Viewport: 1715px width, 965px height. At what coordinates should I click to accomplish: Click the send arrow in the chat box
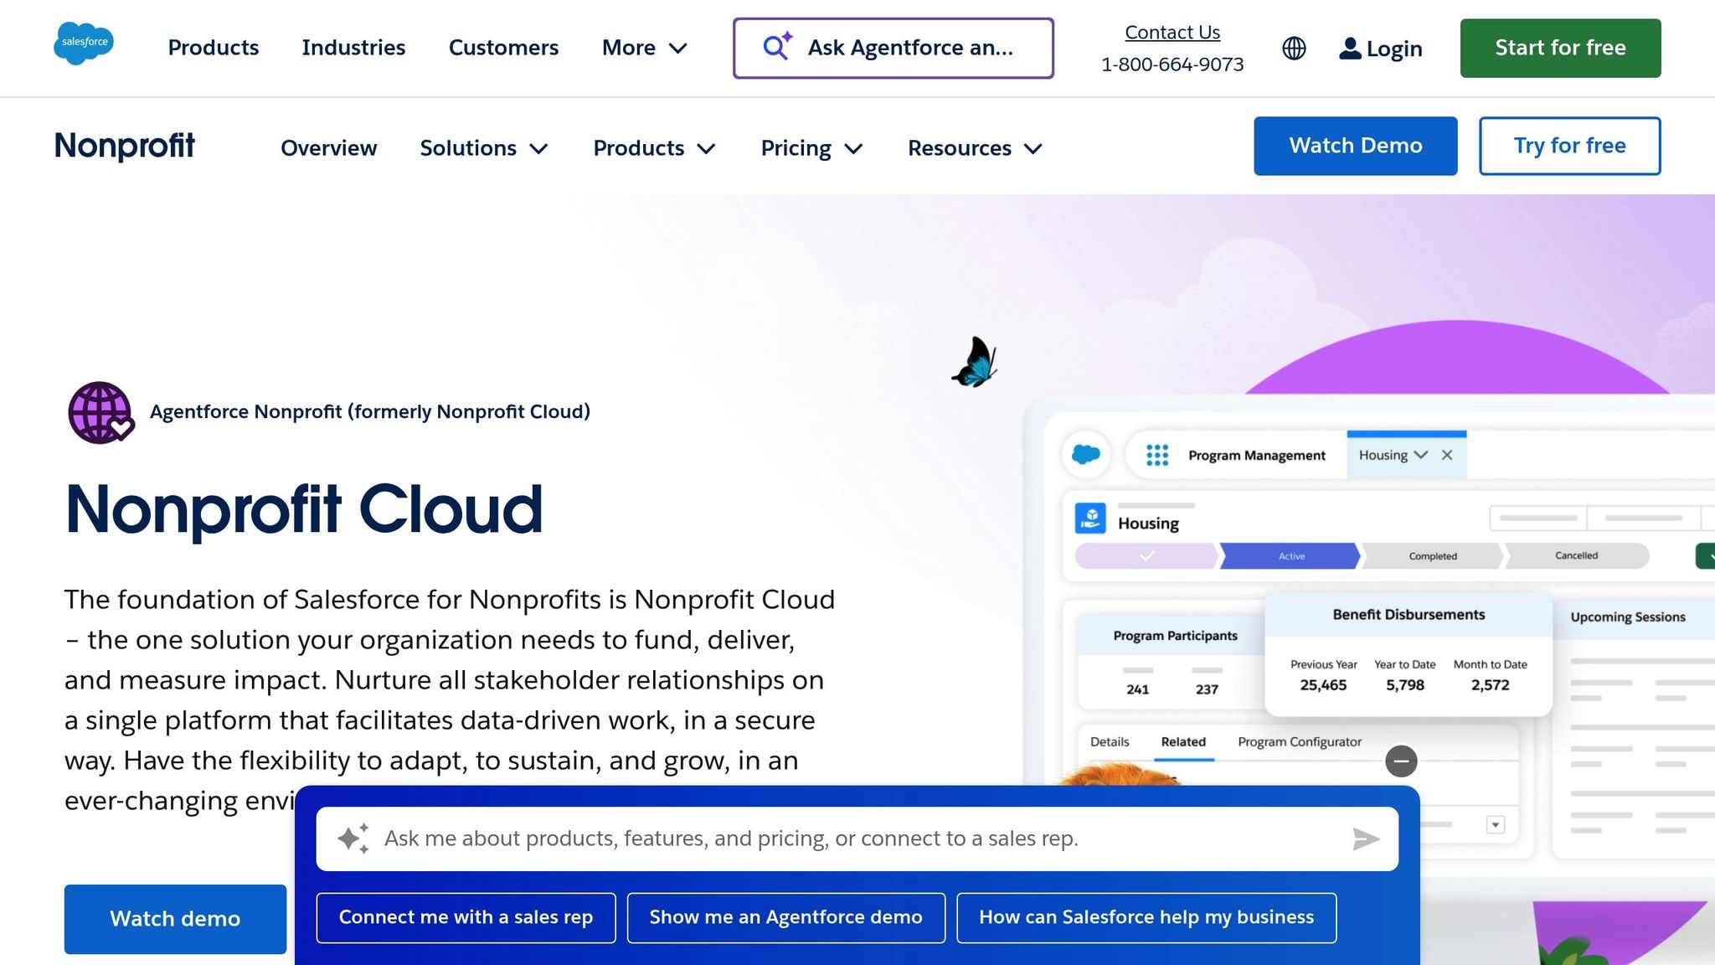point(1366,838)
